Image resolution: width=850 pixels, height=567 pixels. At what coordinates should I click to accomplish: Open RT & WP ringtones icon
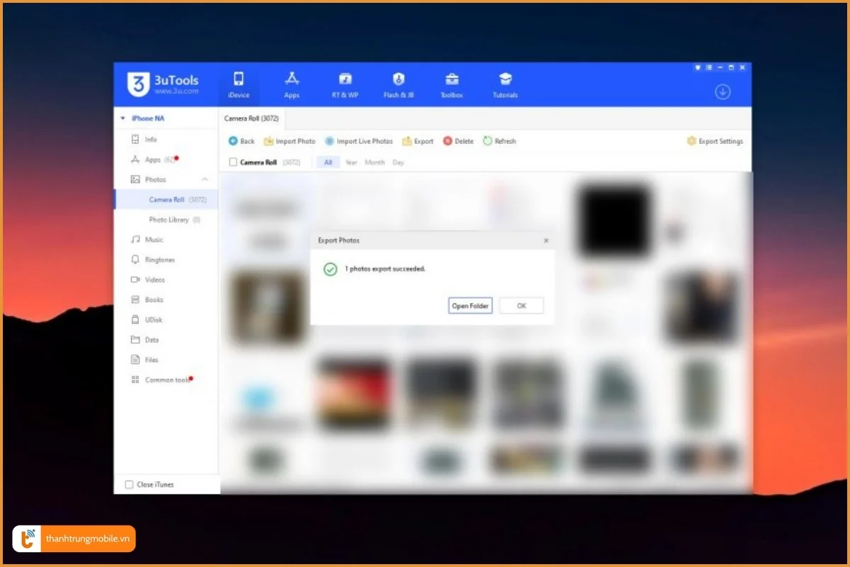tap(345, 79)
